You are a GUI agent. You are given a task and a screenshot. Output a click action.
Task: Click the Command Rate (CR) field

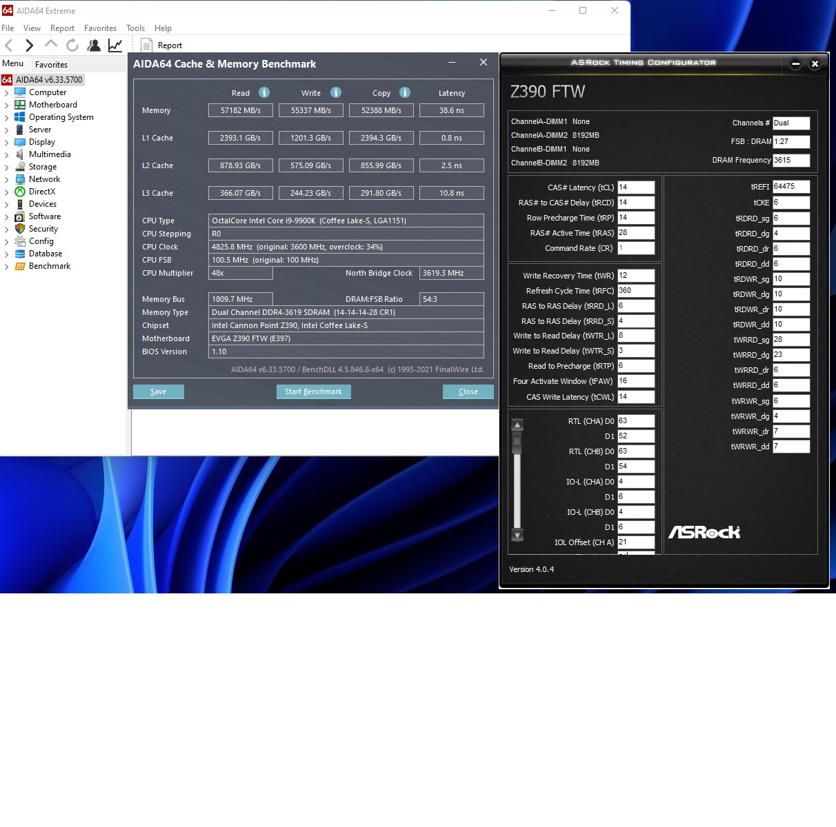(636, 248)
